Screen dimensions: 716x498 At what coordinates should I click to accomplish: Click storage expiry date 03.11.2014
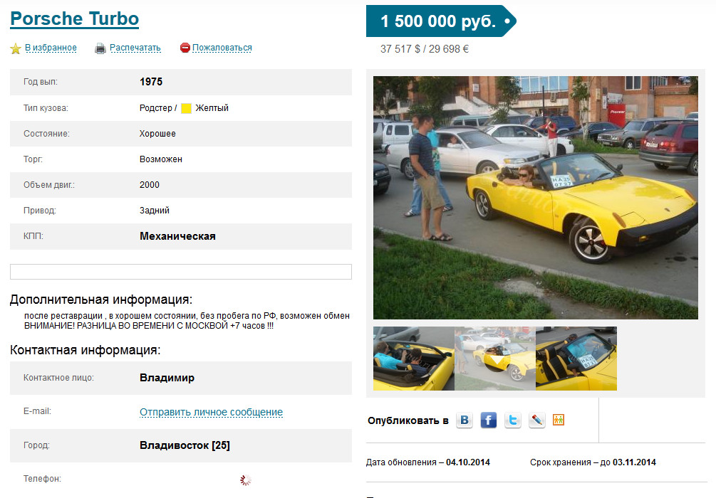(634, 462)
